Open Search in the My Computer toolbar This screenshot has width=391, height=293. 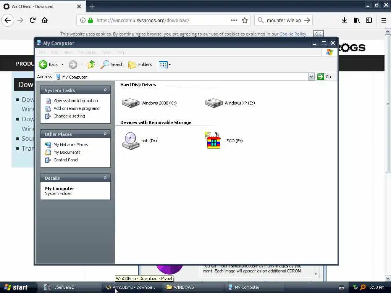112,64
